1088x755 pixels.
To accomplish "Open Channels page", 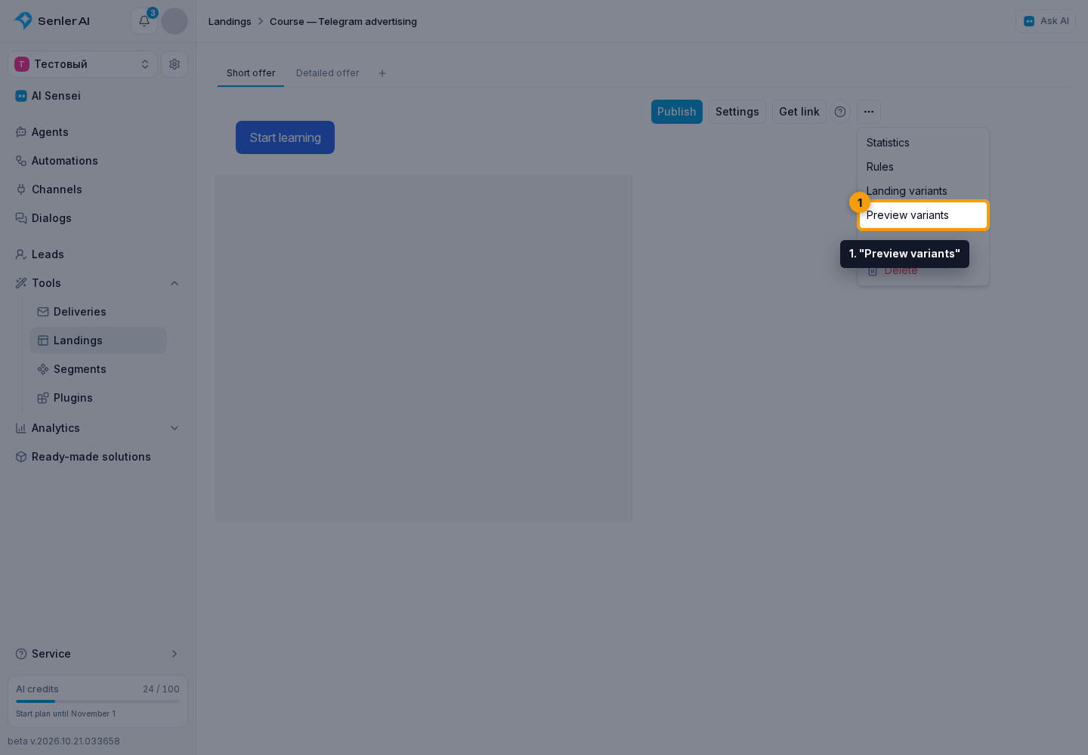I will point(97,190).
